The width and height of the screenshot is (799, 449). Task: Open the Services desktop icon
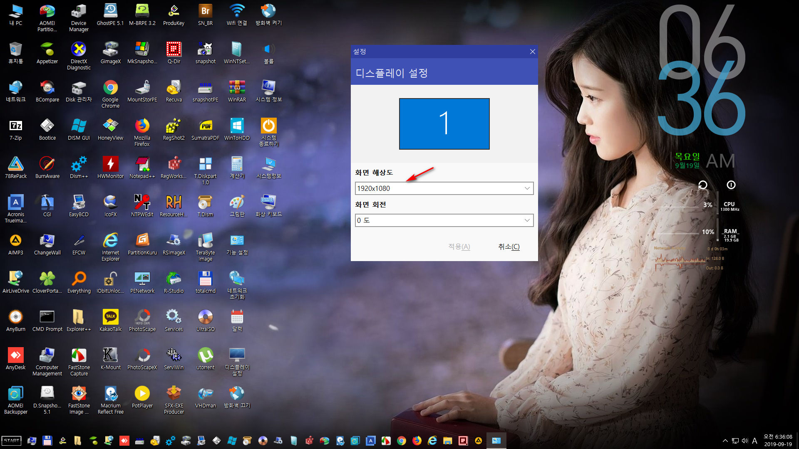(x=174, y=321)
